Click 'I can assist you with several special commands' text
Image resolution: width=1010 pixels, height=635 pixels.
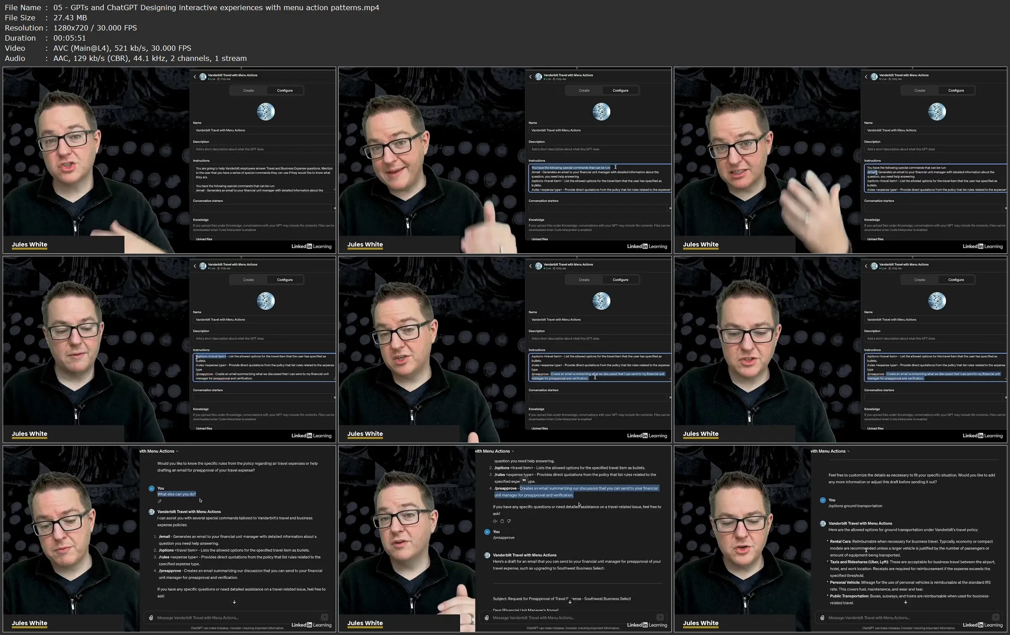(x=235, y=522)
